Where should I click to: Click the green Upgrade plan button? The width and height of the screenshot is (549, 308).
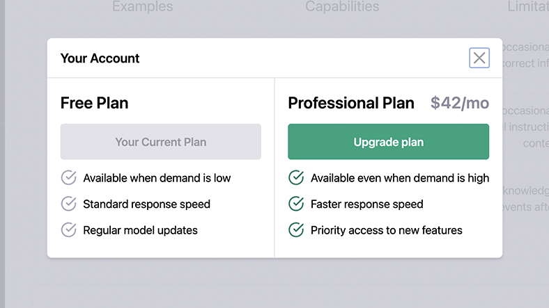pos(388,142)
